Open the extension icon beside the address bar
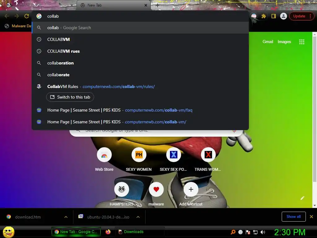Image resolution: width=317 pixels, height=238 pixels. (x=254, y=16)
